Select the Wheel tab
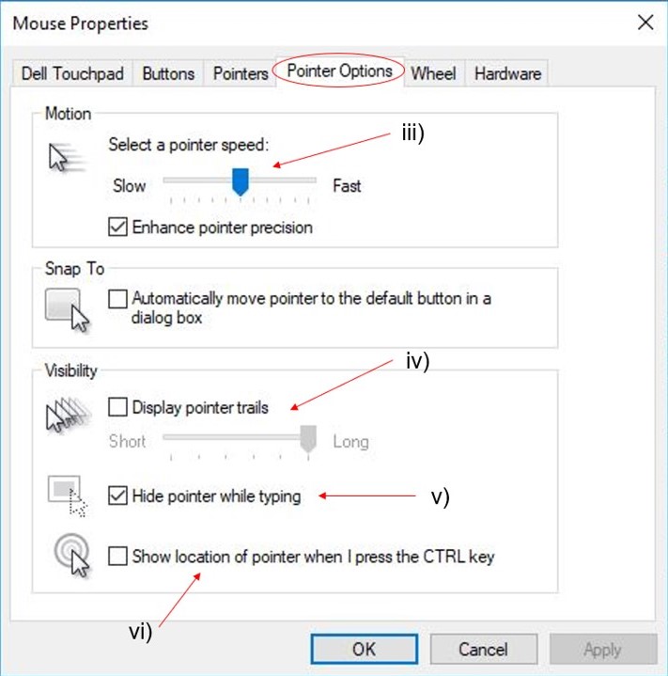The image size is (668, 676). pyautogui.click(x=433, y=73)
